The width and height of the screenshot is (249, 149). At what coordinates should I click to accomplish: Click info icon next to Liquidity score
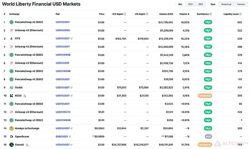click(240, 14)
